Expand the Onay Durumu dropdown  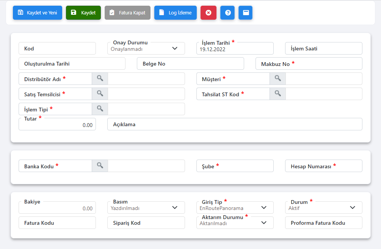tap(175, 49)
